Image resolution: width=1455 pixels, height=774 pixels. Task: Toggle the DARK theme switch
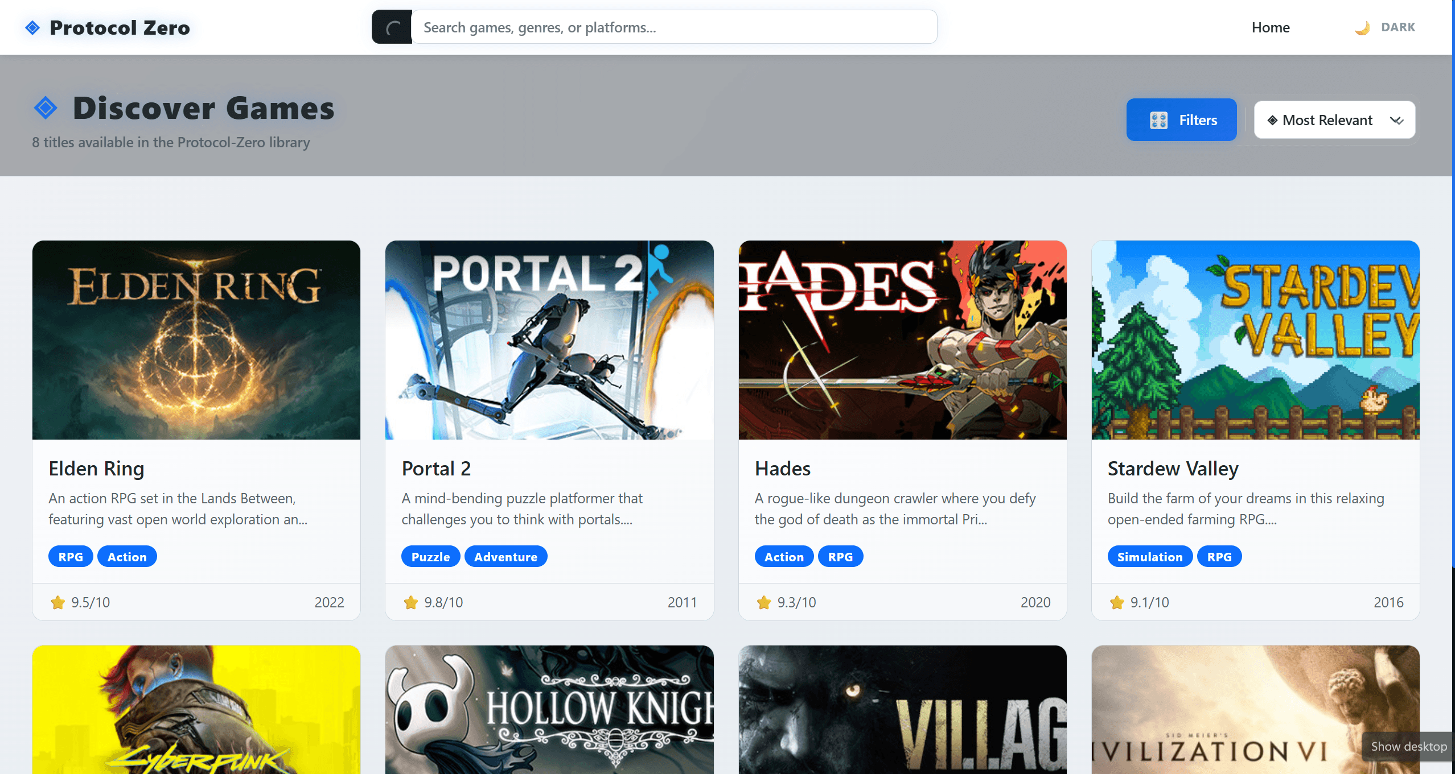pos(1385,27)
